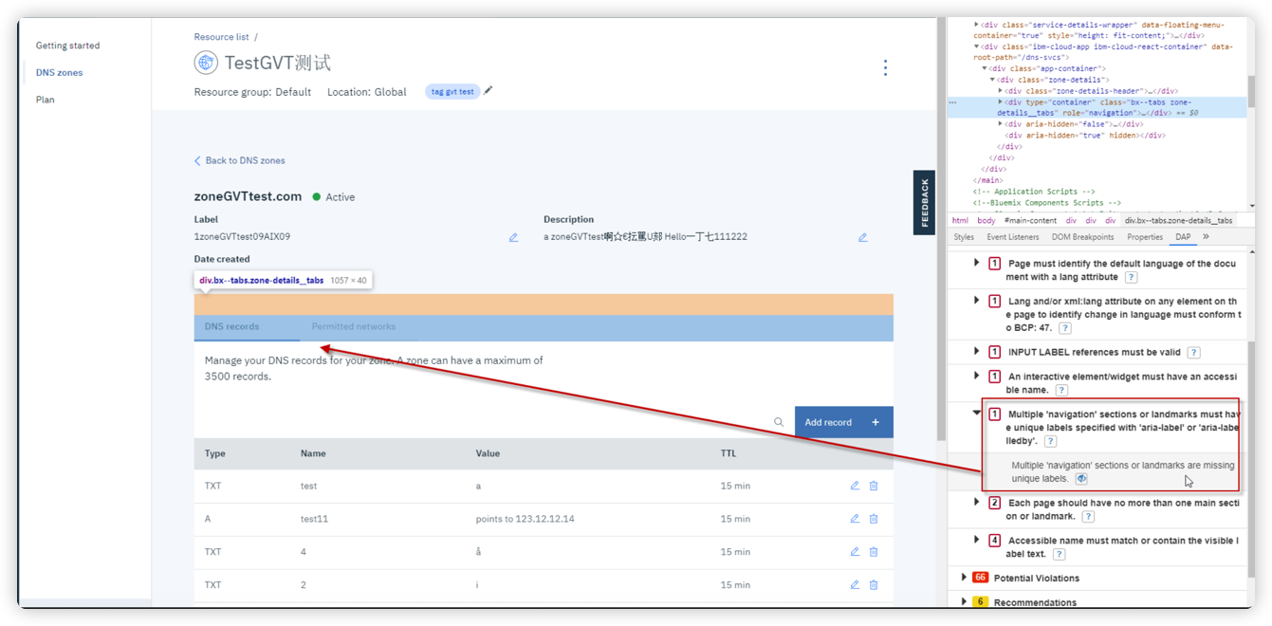
Task: Edit the TXT record named 2
Action: point(855,584)
